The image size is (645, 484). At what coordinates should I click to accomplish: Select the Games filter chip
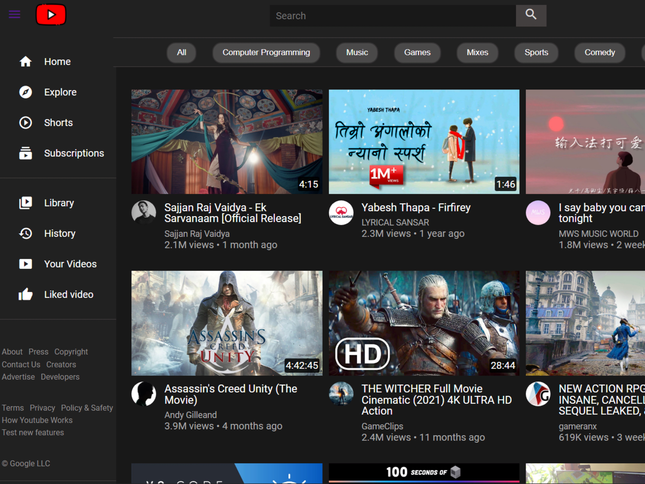tap(417, 52)
